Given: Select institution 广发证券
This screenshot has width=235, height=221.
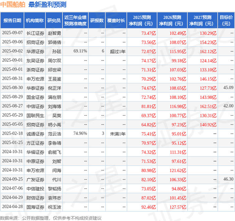Looking at the screenshot, I should point(35,179).
